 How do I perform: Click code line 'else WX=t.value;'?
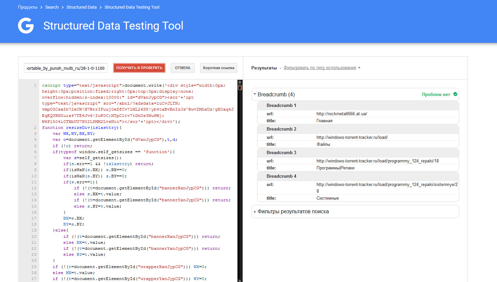[74, 273]
